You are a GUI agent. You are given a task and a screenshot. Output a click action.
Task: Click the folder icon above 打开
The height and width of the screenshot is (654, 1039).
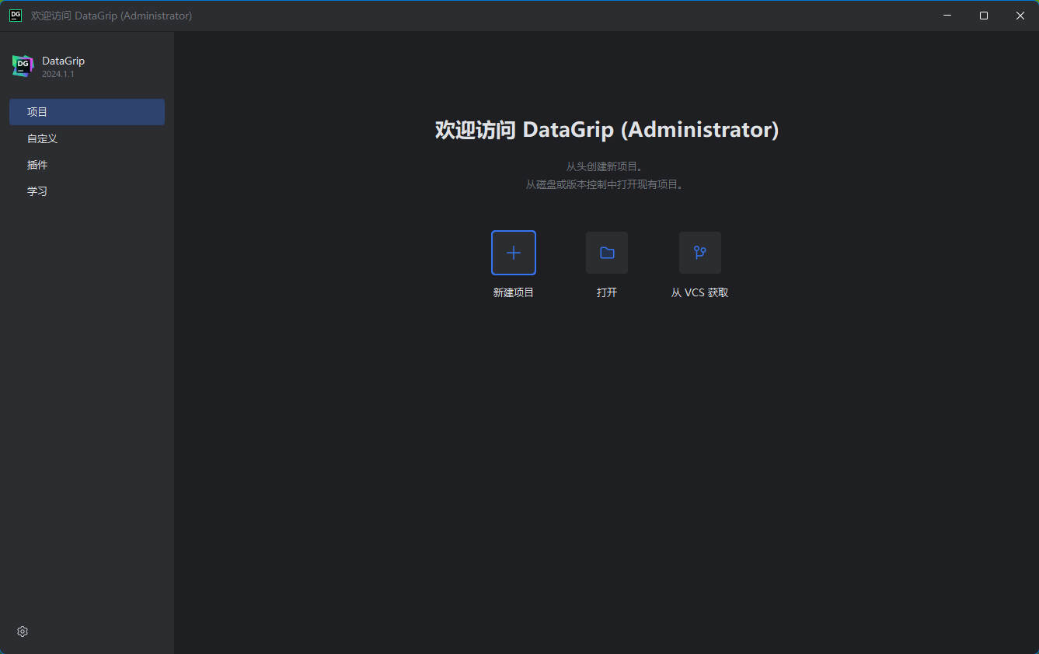[606, 252]
